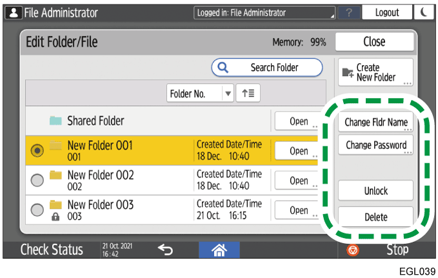This screenshot has width=438, height=278.
Task: Tap the back arrow icon
Action: coord(165,250)
